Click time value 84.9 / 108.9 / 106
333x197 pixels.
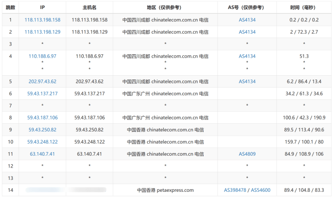click(304, 154)
